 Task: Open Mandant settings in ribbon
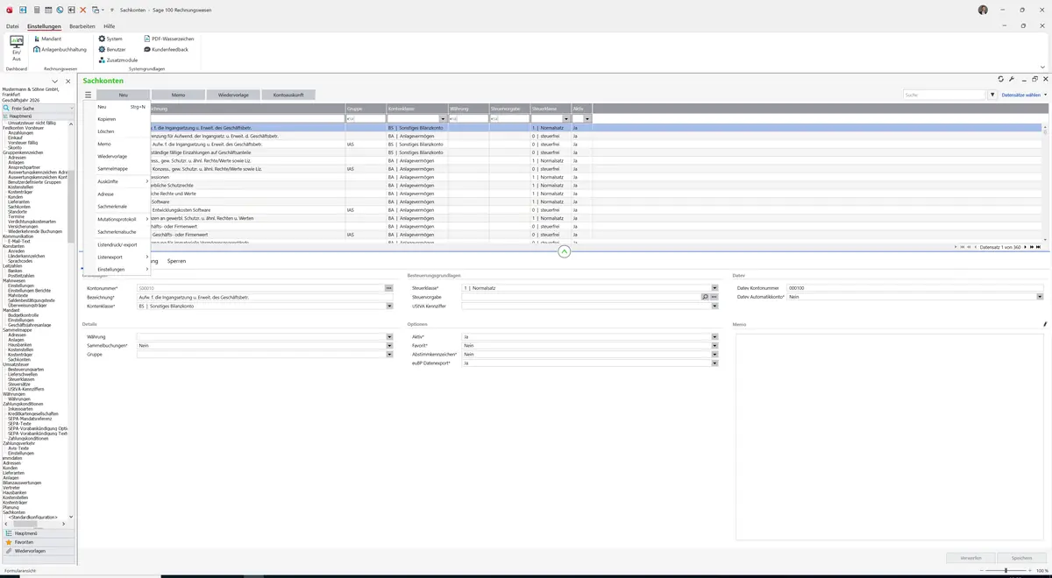tap(46, 39)
